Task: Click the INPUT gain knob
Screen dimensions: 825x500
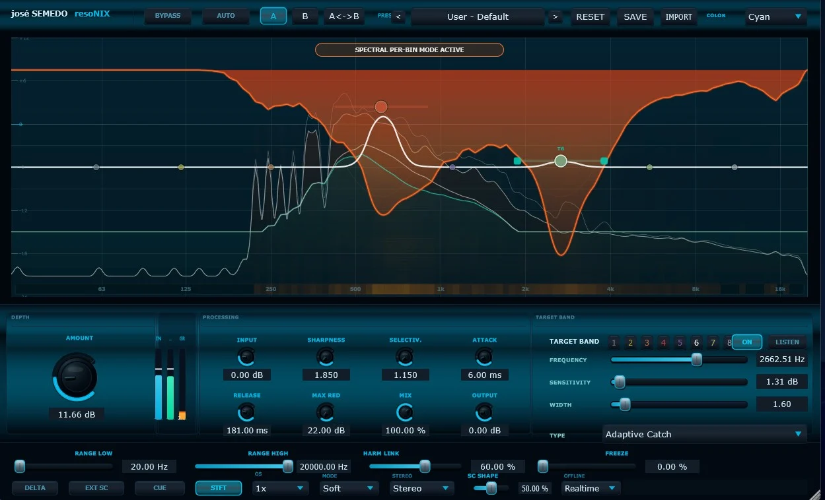Action: pos(246,357)
